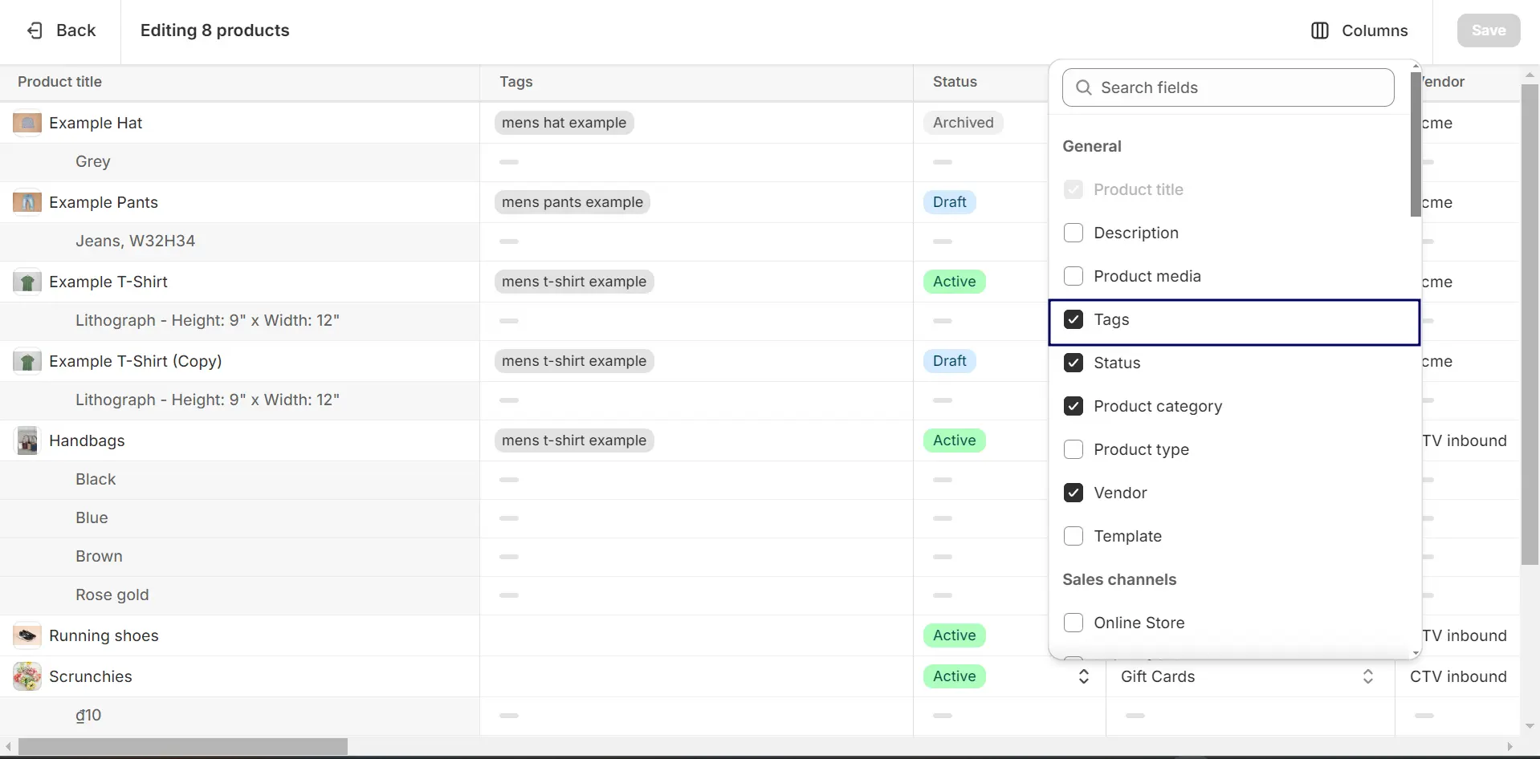Click the horizontal scrollbar thumb
This screenshot has width=1540, height=759.
[183, 747]
